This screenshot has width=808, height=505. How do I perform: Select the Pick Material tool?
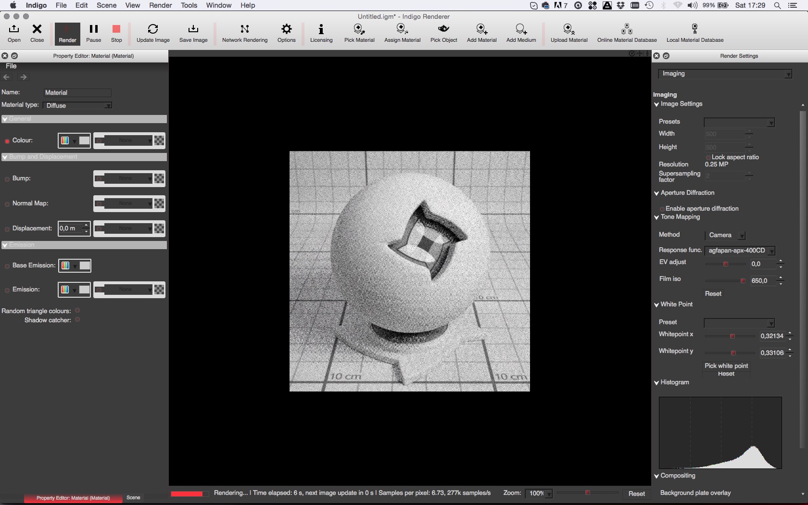click(359, 33)
